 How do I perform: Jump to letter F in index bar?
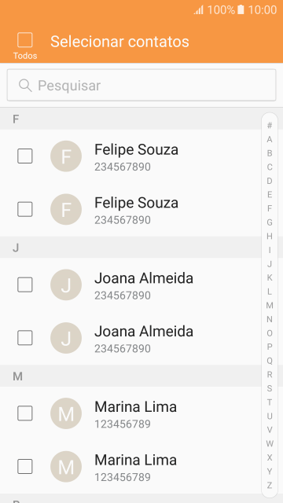pos(270,208)
